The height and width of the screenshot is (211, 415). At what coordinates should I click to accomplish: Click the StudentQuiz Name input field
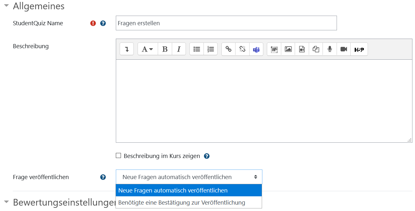click(226, 23)
